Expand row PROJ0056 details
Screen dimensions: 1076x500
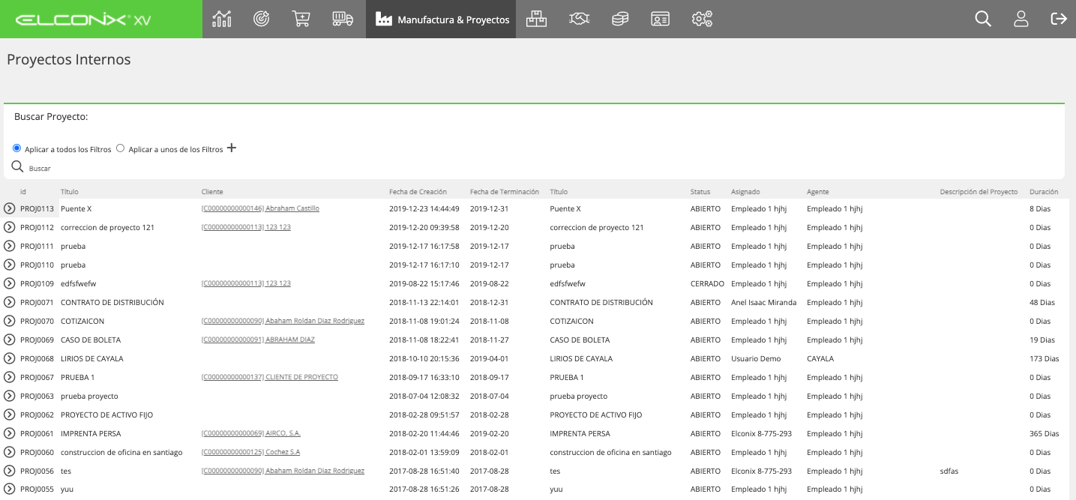10,471
